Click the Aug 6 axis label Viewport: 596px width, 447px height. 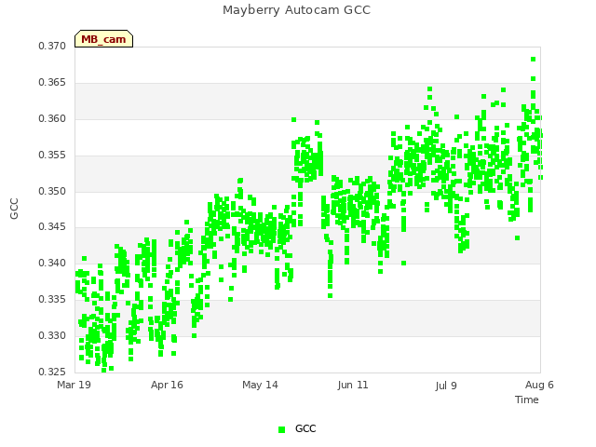[x=539, y=385]
